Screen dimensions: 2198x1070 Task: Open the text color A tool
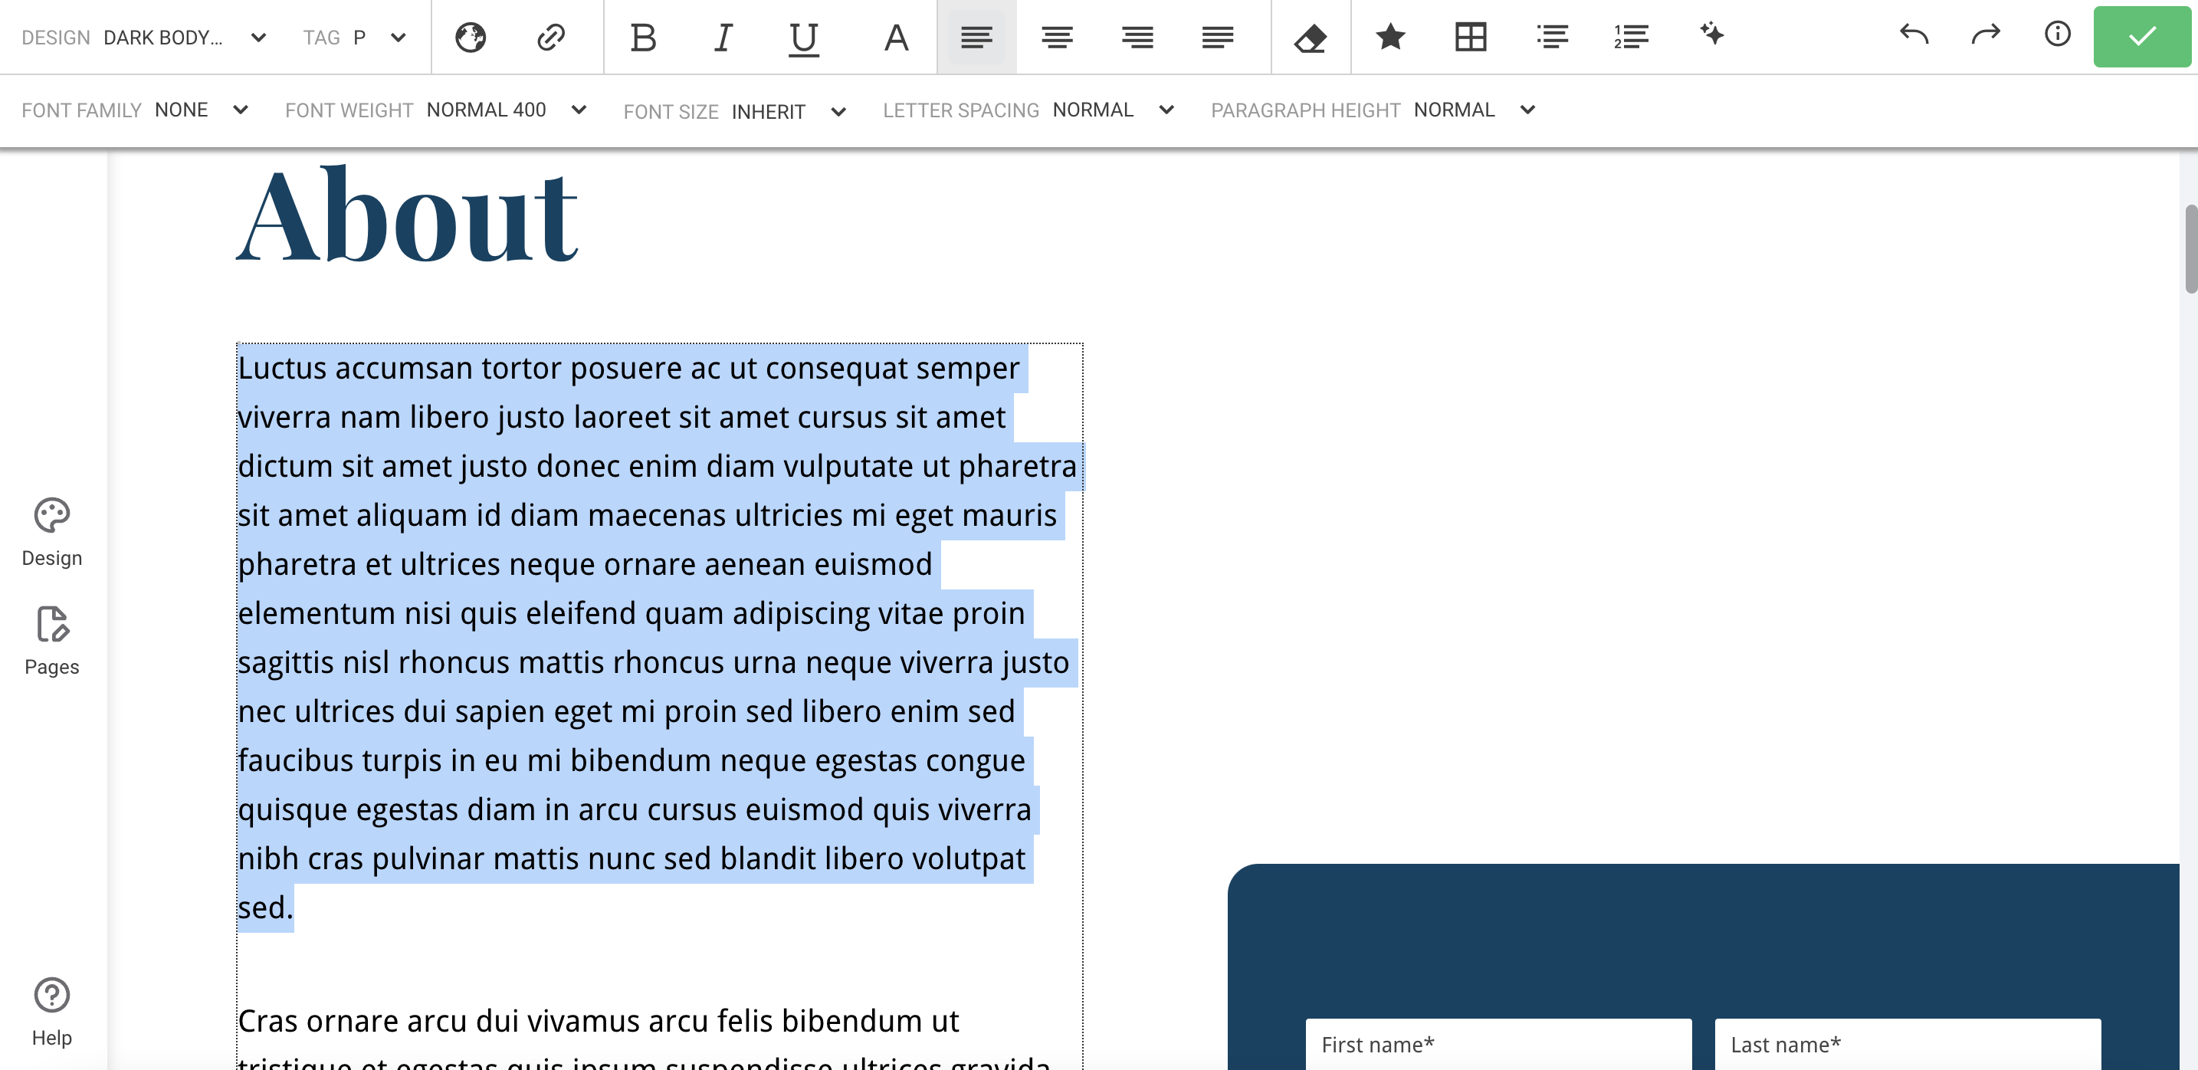(x=896, y=37)
